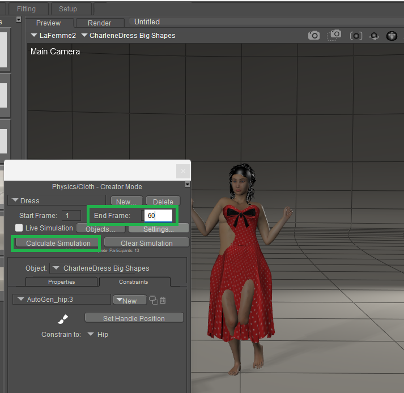Open the Setup room tab
Image resolution: width=404 pixels, height=393 pixels.
(x=68, y=9)
